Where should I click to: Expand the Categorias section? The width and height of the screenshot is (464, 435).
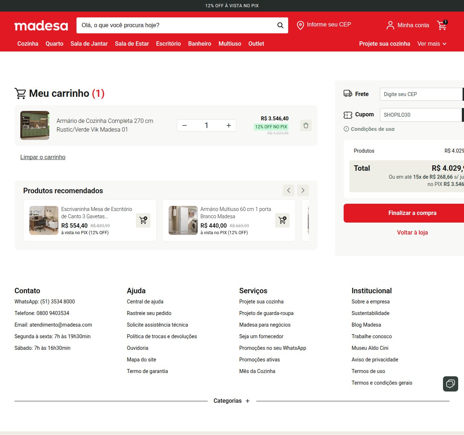pos(232,401)
